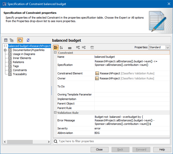The height and width of the screenshot is (154, 173).
Task: Toggle categorized view of properties
Action: pyautogui.click(x=56, y=47)
